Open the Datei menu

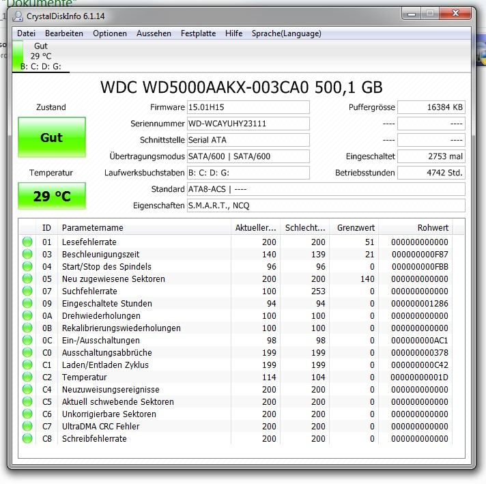26,33
